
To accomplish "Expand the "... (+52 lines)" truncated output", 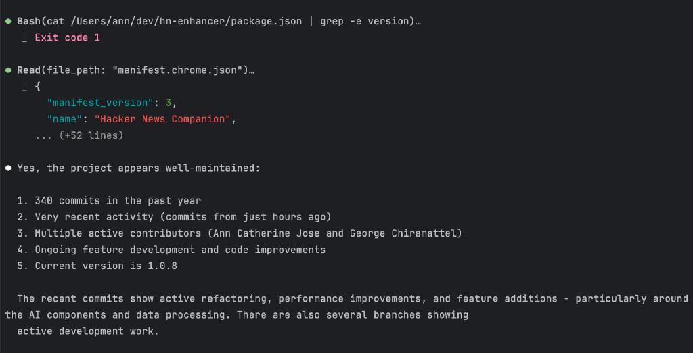I will (x=80, y=135).
